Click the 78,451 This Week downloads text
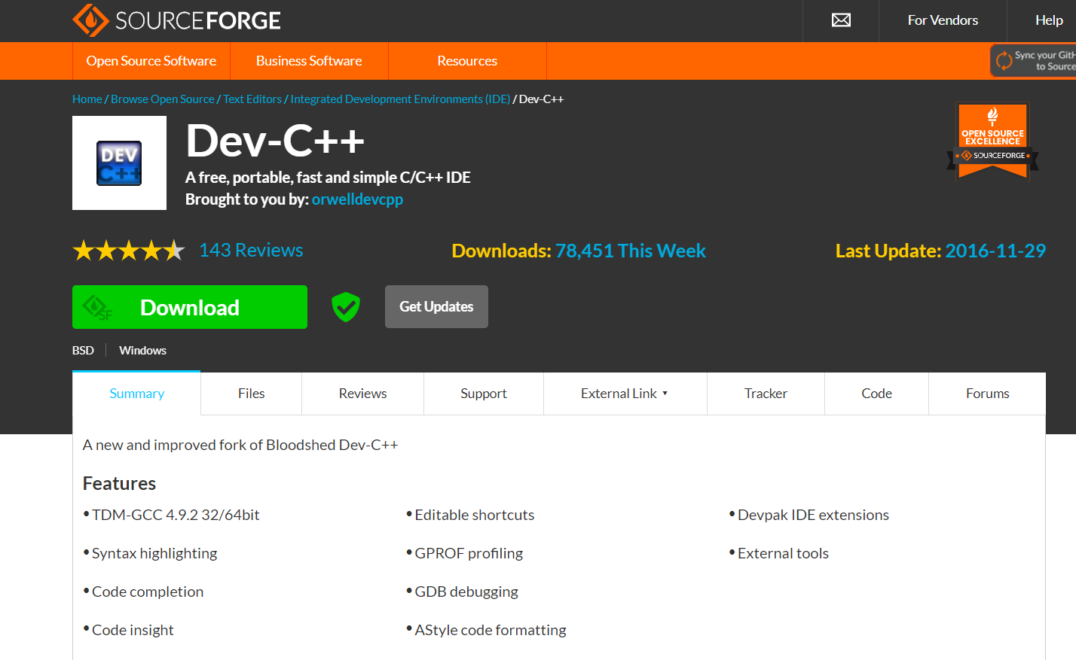 point(630,251)
